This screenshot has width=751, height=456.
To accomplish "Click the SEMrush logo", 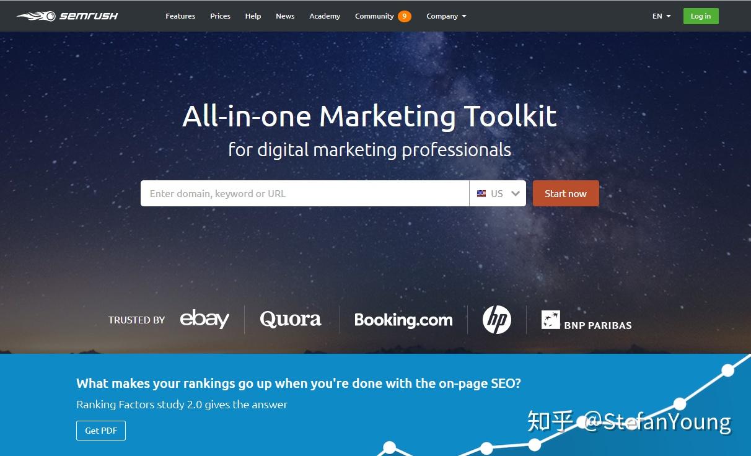I will click(x=67, y=16).
